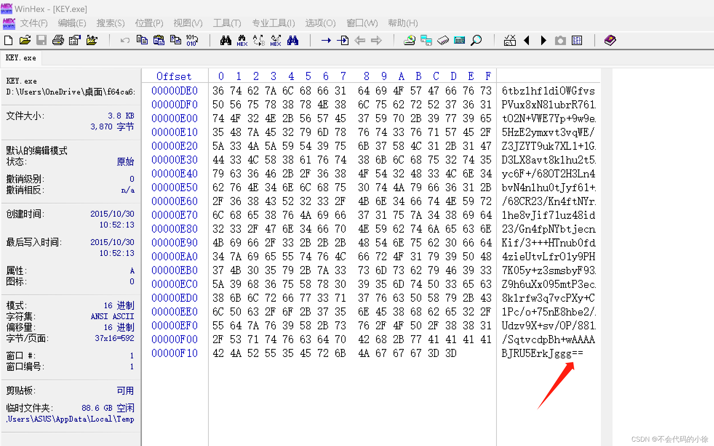Find text with the black binoculars icon
Image resolution: width=714 pixels, height=446 pixels.
coord(226,40)
